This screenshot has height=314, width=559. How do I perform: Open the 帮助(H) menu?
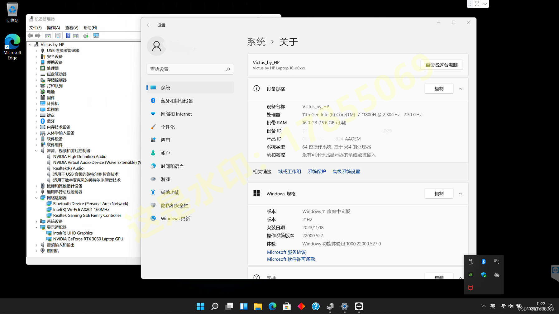click(x=90, y=28)
